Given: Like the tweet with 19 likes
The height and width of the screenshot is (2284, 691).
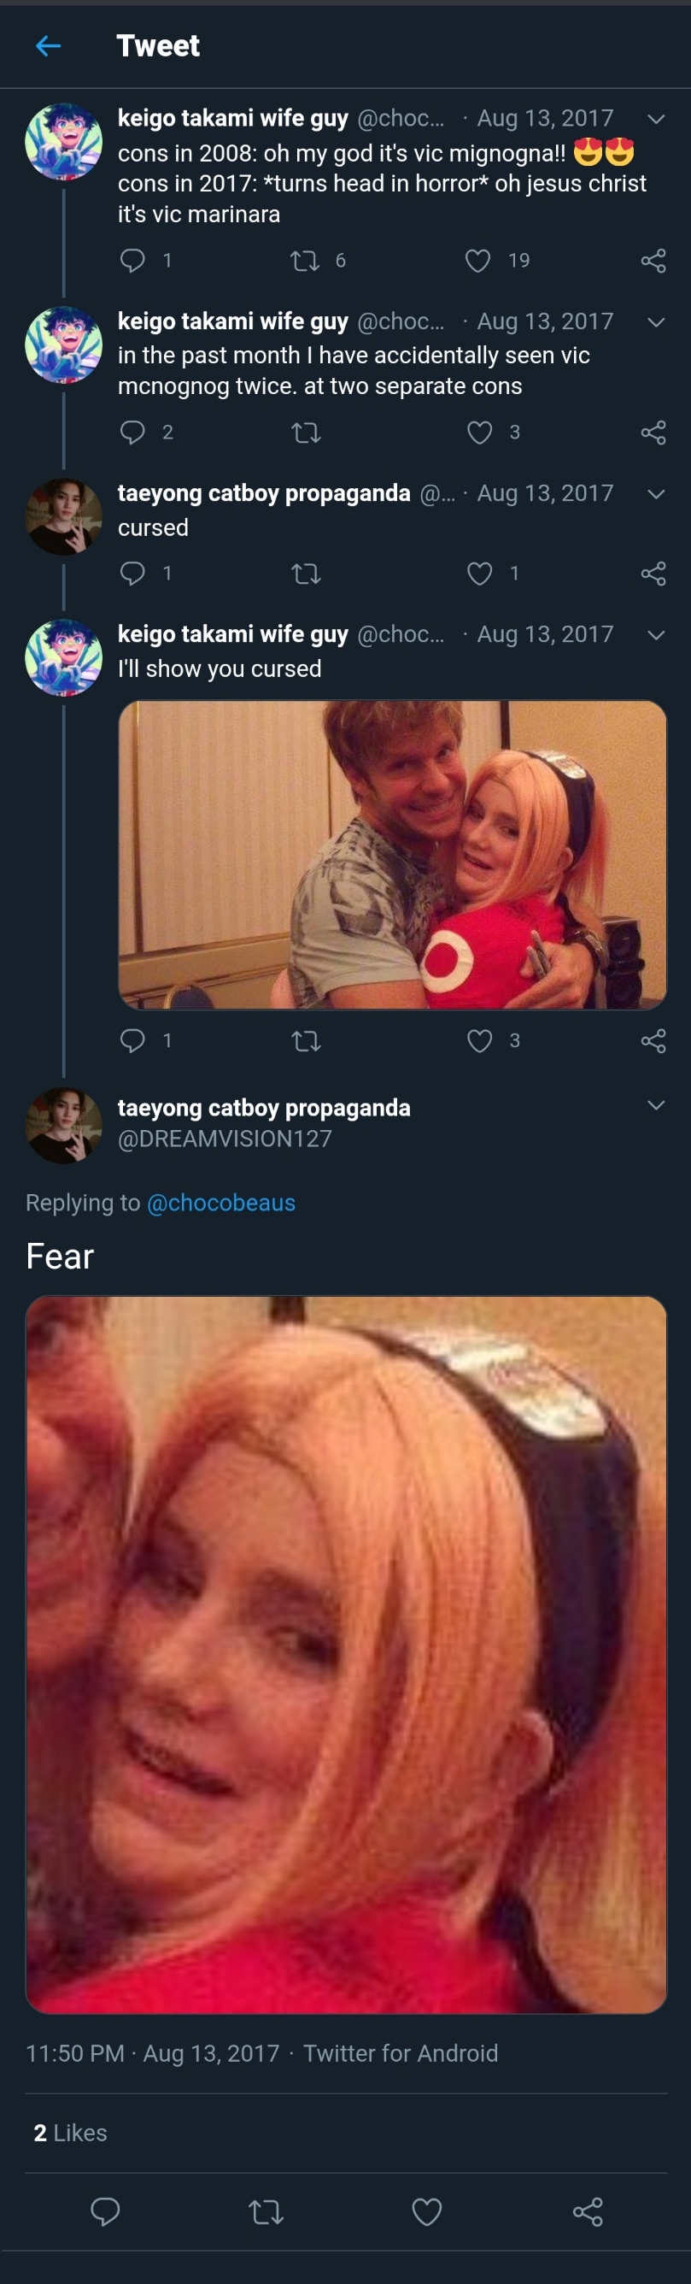Looking at the screenshot, I should click(x=477, y=261).
